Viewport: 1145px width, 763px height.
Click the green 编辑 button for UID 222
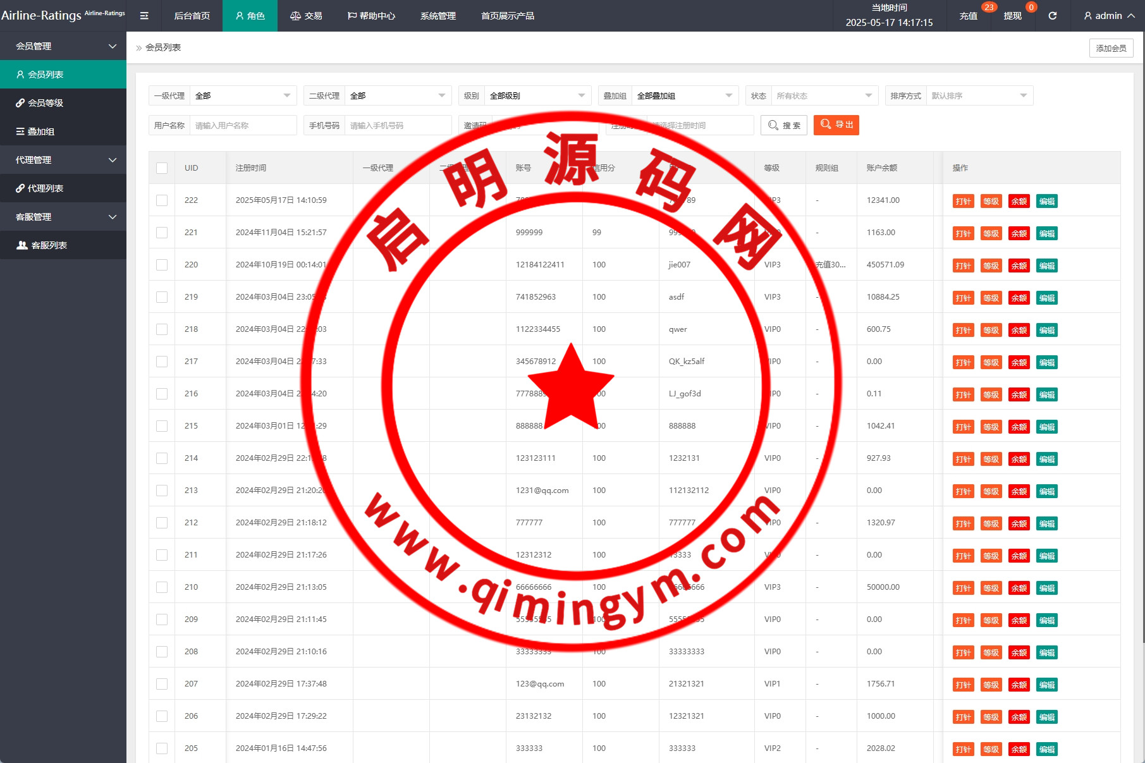click(x=1046, y=202)
